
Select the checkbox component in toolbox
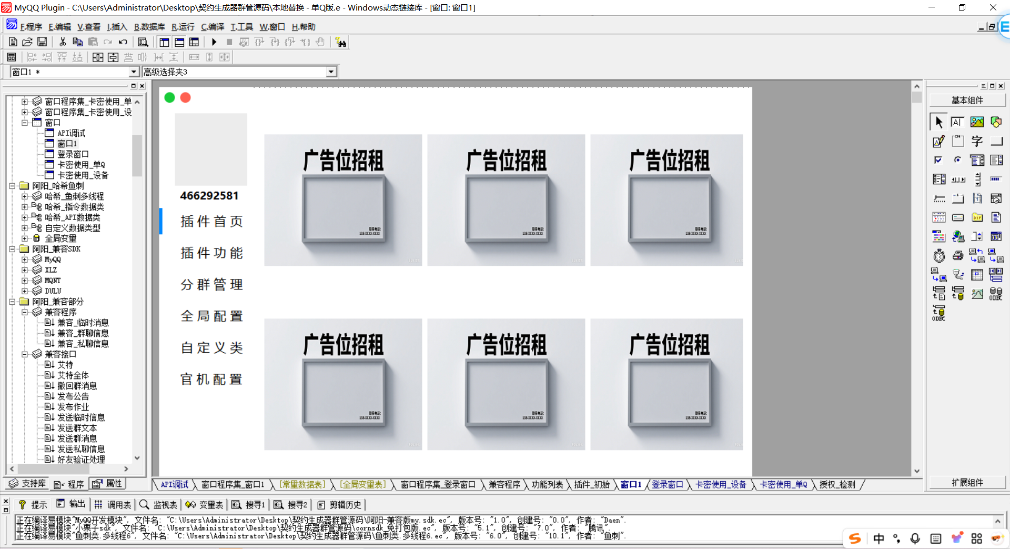(938, 160)
